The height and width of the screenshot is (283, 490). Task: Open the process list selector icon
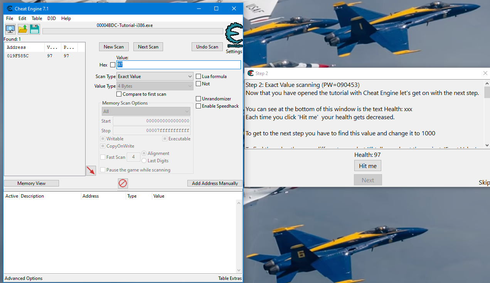tap(10, 29)
